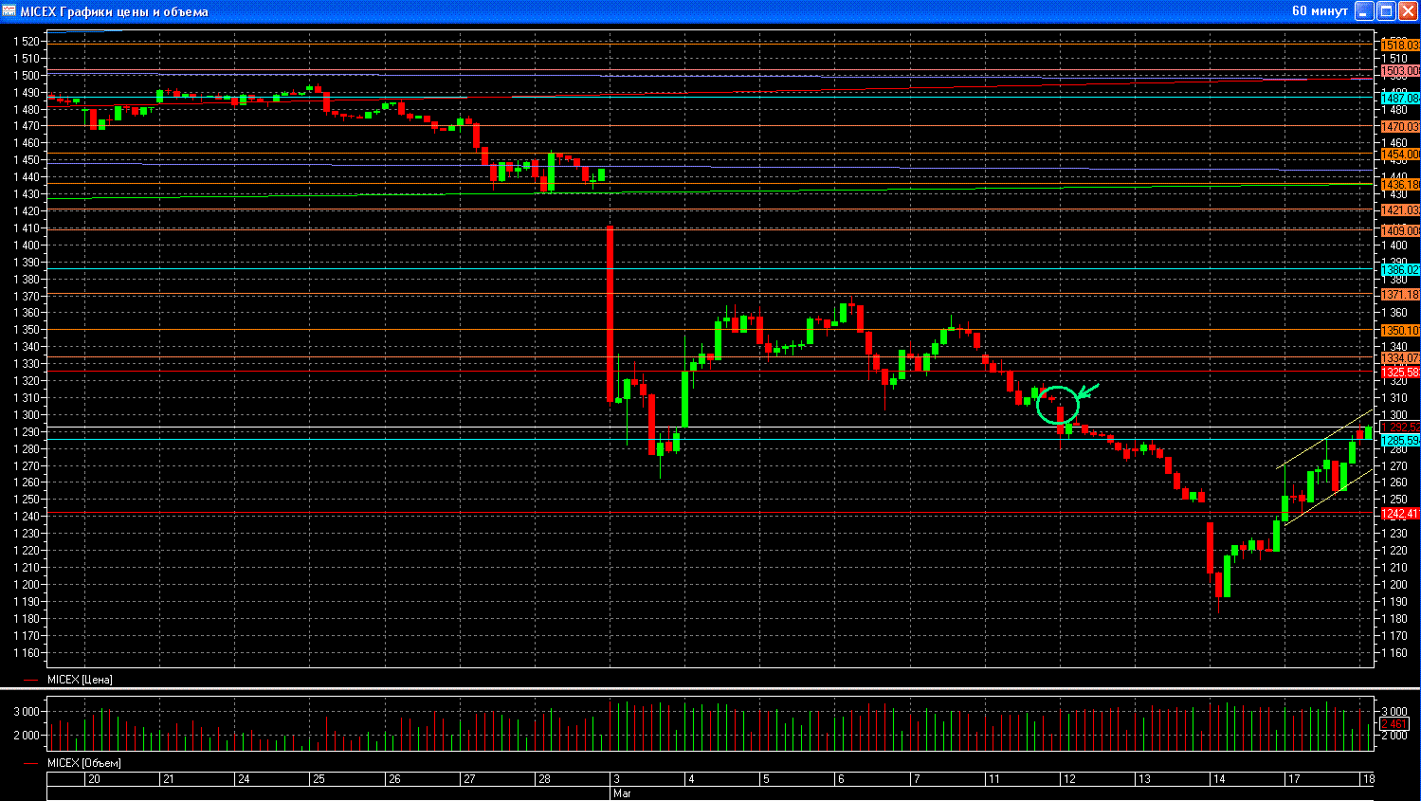
Task: Click date 20 on the time axis
Action: [x=94, y=779]
